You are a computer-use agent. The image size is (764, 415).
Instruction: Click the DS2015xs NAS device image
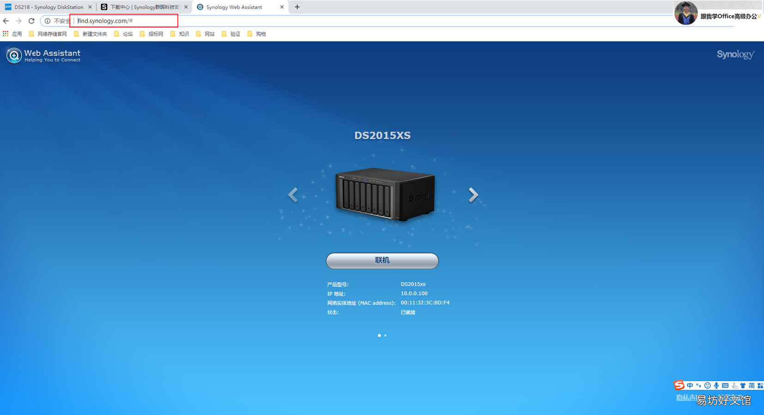coord(385,194)
